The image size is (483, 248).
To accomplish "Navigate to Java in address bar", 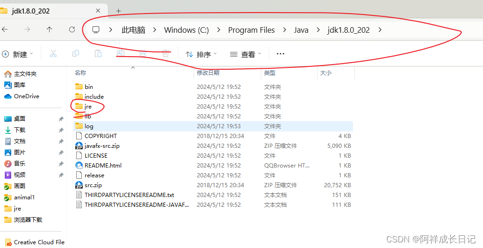I will [x=301, y=30].
